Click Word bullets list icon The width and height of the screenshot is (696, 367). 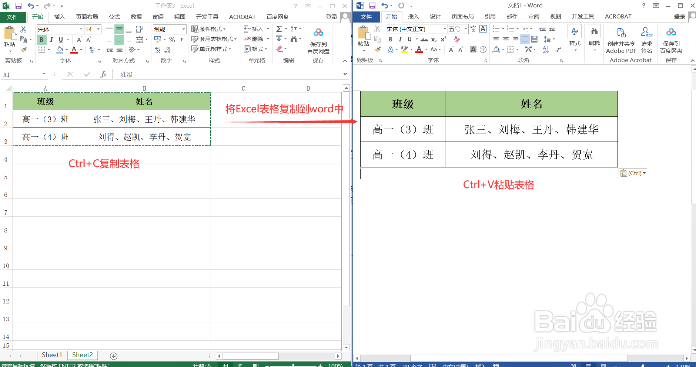click(496, 29)
